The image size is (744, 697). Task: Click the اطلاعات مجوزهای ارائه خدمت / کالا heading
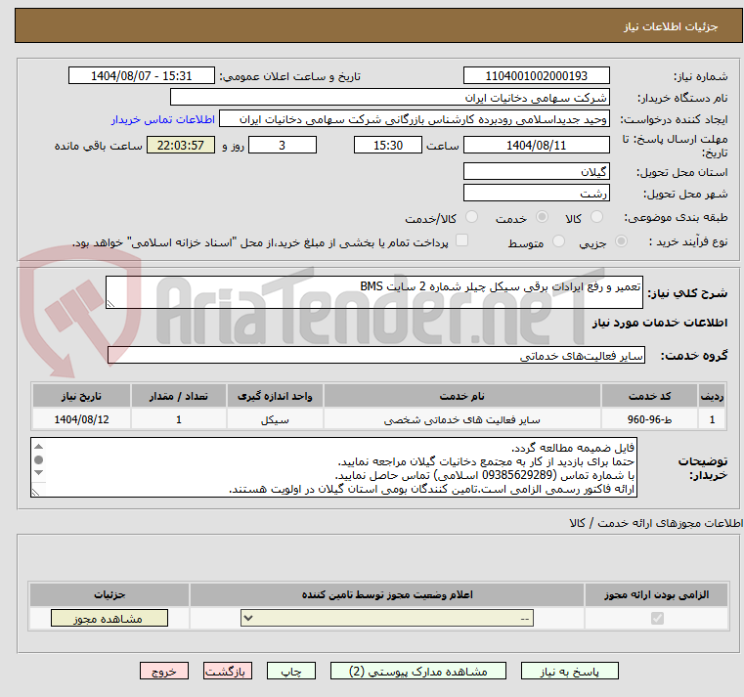click(x=656, y=523)
